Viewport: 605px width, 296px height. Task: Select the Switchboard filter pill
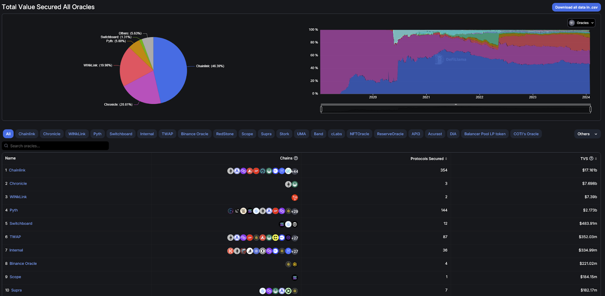pyautogui.click(x=121, y=134)
